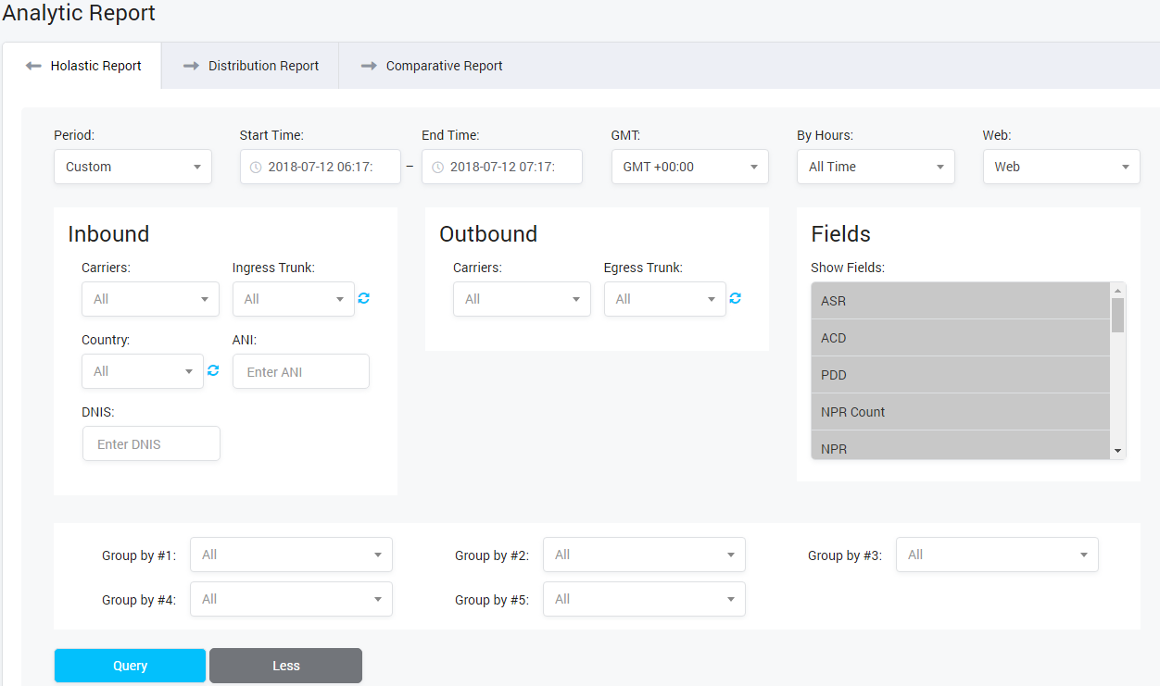The width and height of the screenshot is (1160, 686).
Task: Click the refresh icon beside Egress Trunk
Action: pos(735,298)
